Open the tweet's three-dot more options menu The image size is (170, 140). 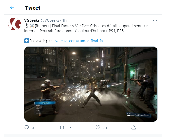coord(155,20)
